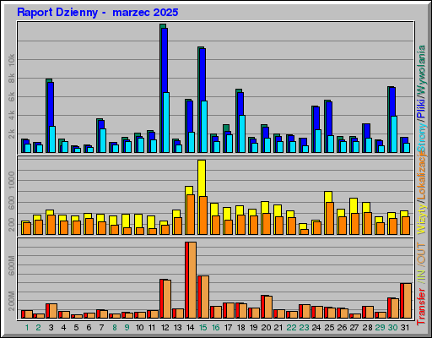This screenshot has width=432, height=338.
Task: Click green day label 15
Action: pyautogui.click(x=203, y=328)
